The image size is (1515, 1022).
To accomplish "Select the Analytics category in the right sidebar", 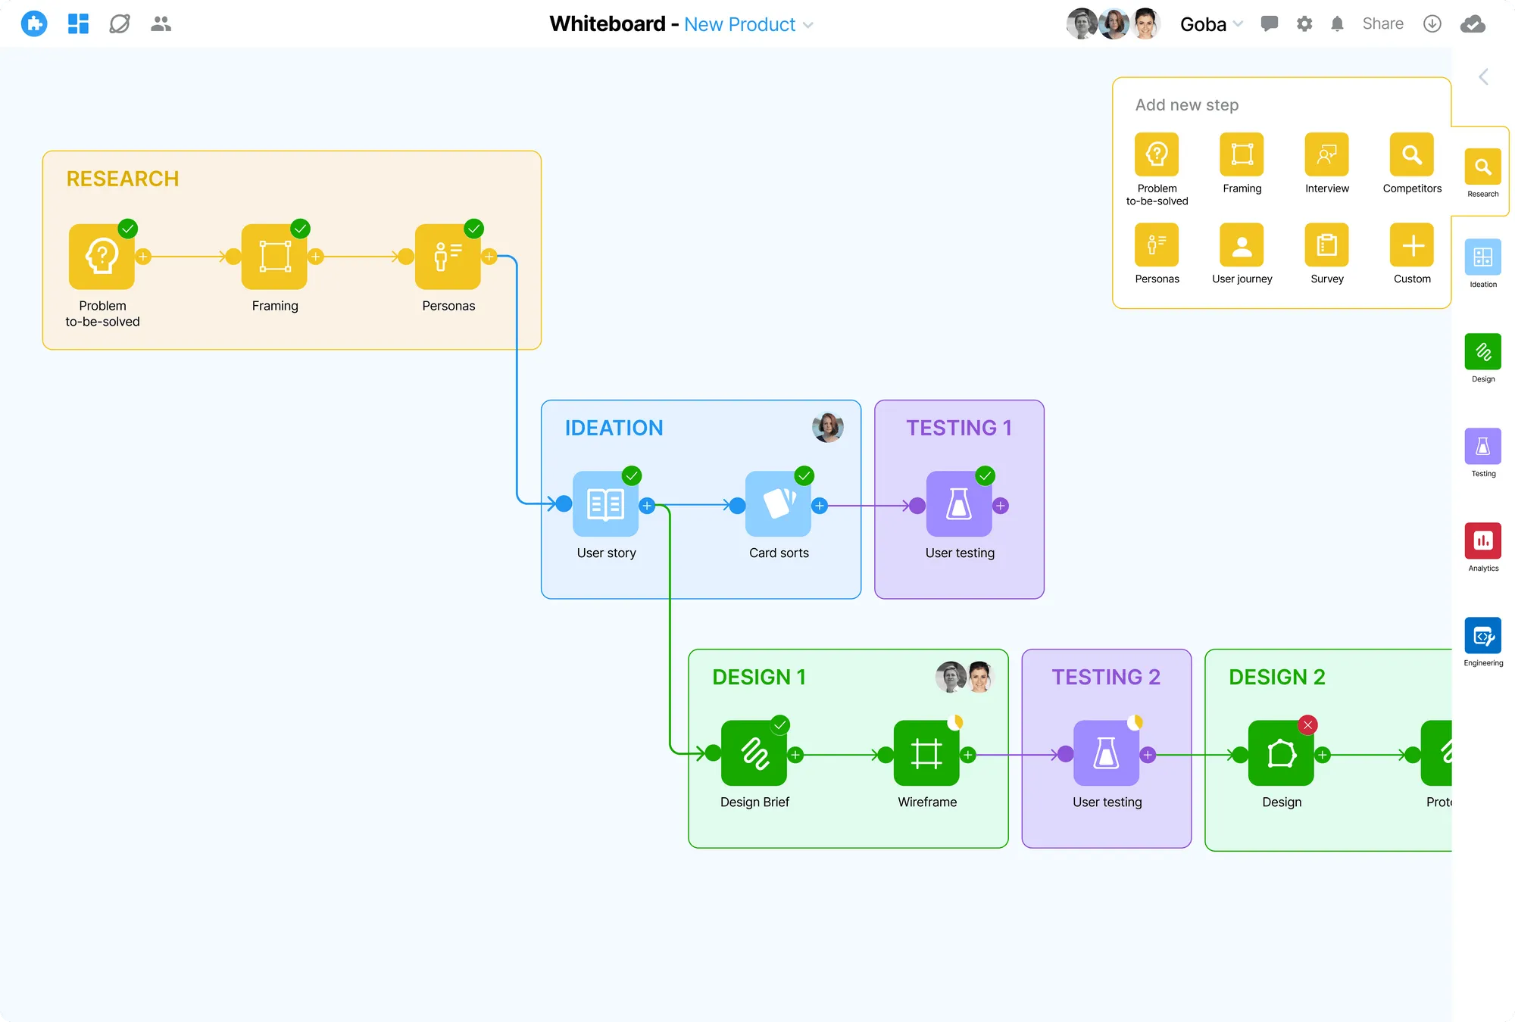I will 1482,541.
